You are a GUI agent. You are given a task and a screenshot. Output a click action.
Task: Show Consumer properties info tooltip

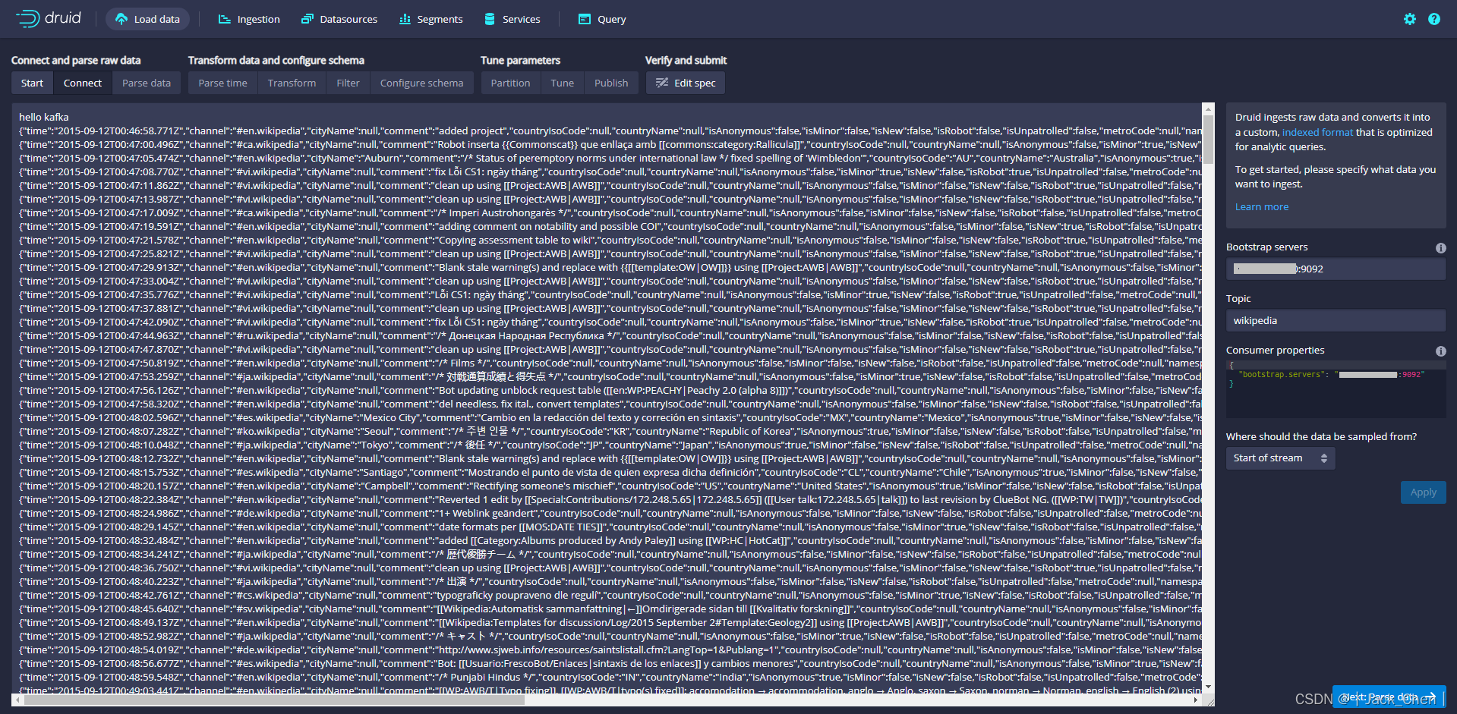(1440, 351)
